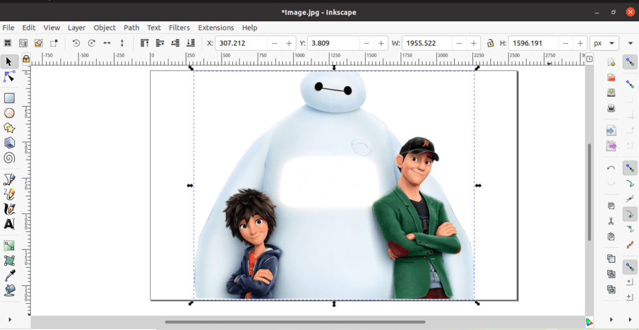The width and height of the screenshot is (639, 330).
Task: Toggle Enable snapping at top of snap bar
Action: (x=630, y=62)
